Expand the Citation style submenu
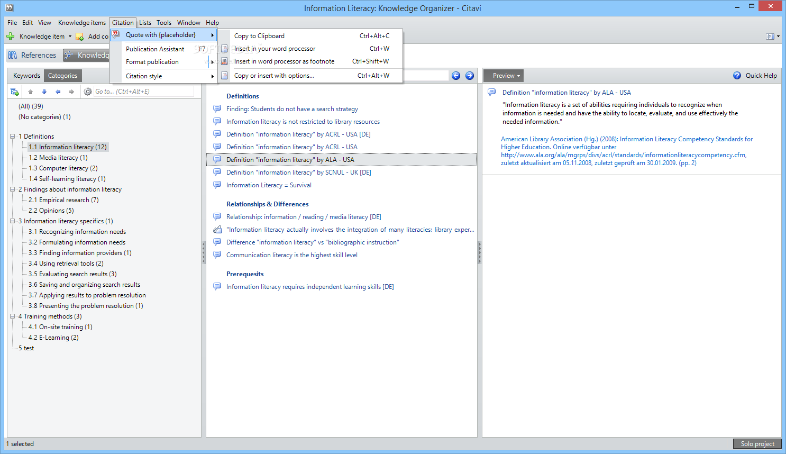 click(212, 76)
